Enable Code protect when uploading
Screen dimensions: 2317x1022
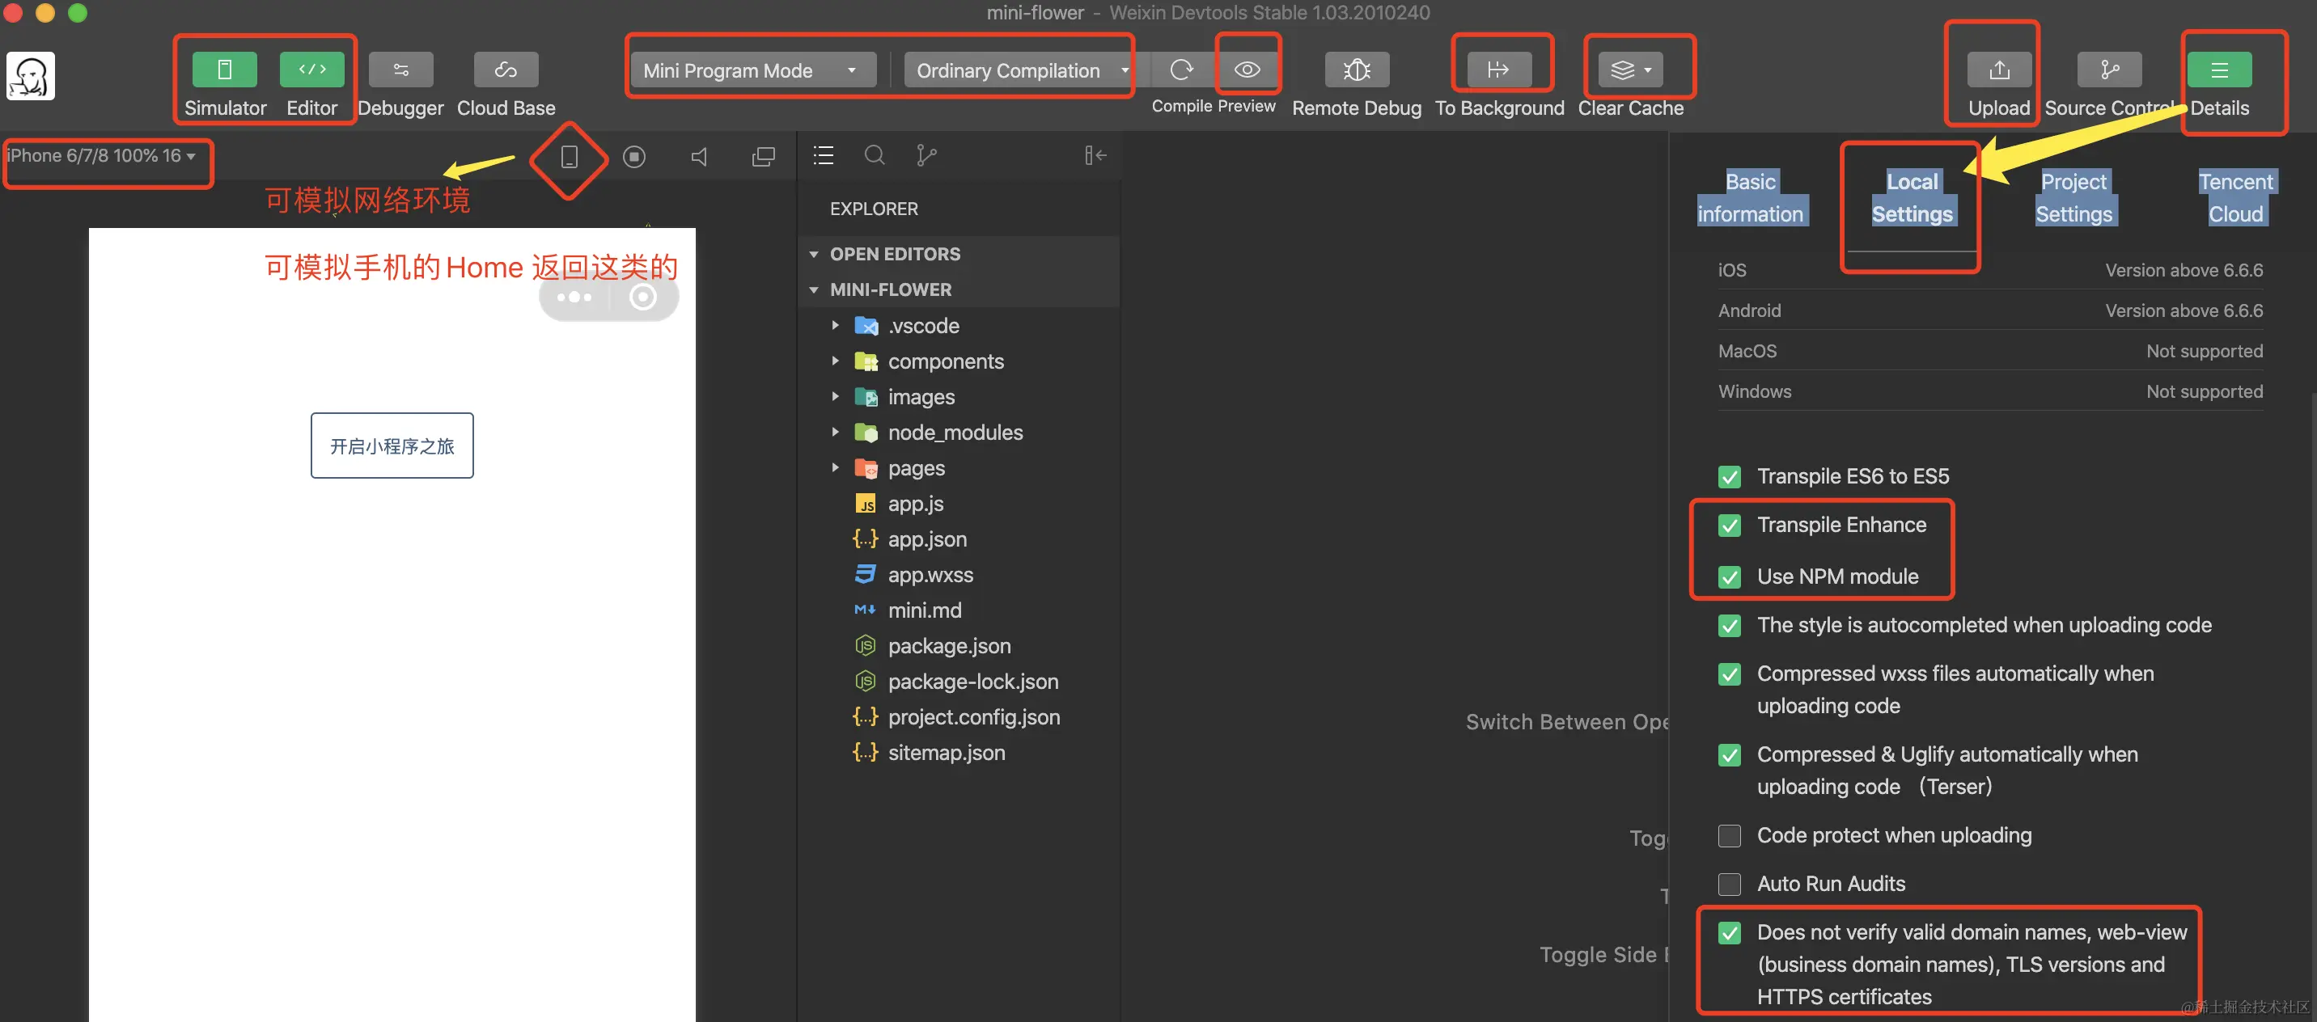(1729, 836)
